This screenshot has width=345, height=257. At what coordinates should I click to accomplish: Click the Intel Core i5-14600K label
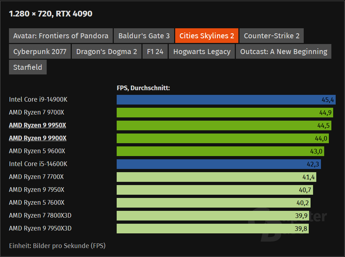(38, 164)
